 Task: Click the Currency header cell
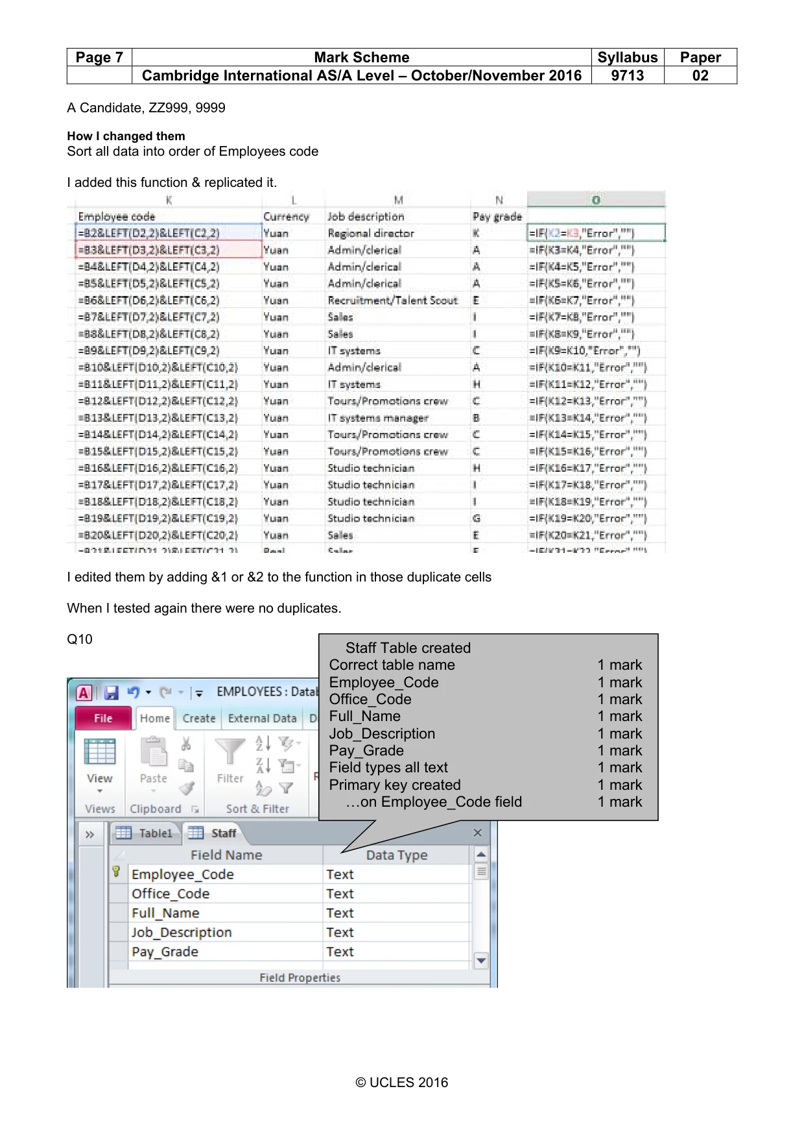(x=293, y=217)
